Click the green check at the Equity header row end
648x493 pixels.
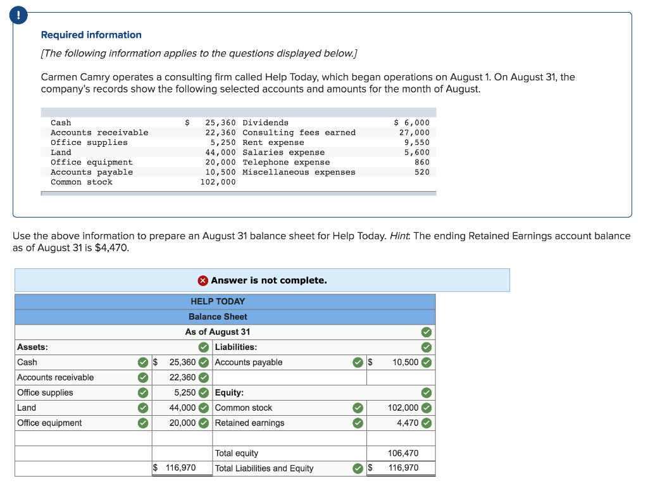[427, 392]
